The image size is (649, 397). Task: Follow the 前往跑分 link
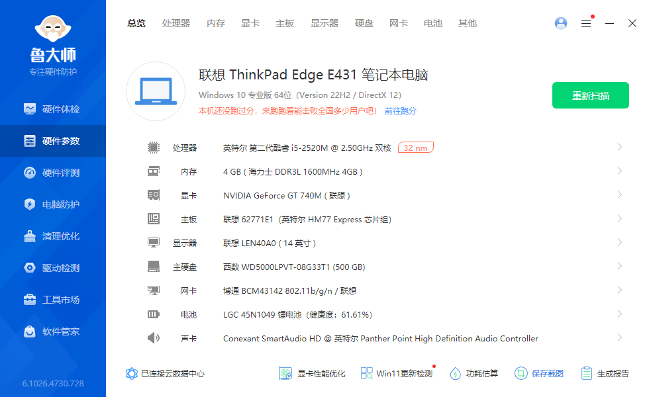coord(400,111)
